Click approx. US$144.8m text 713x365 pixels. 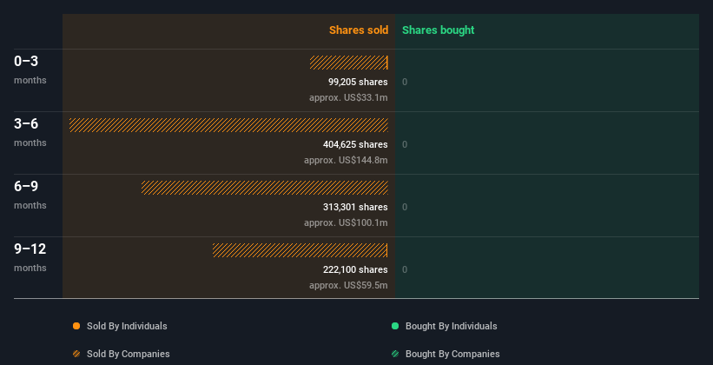click(x=346, y=160)
